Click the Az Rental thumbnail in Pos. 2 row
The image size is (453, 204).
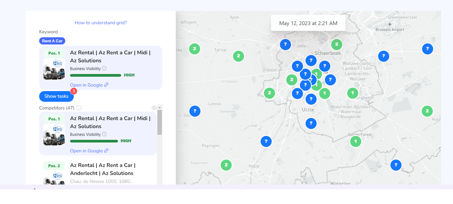point(54,178)
